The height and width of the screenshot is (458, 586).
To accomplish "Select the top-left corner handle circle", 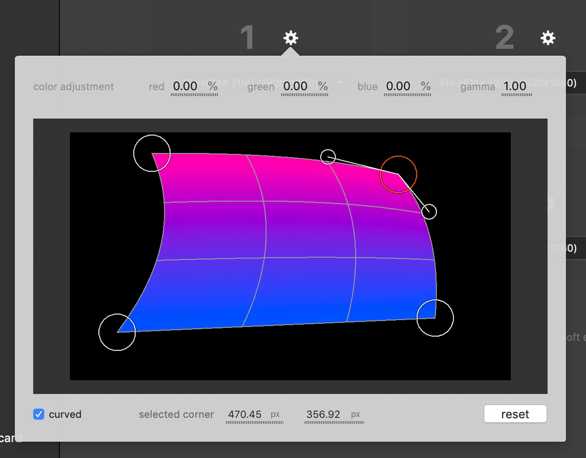I will pos(152,153).
